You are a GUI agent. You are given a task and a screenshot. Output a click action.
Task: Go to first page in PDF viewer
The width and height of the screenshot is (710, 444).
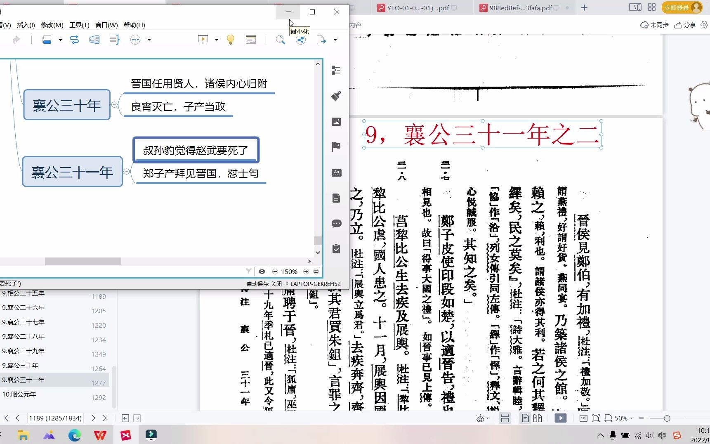6,418
